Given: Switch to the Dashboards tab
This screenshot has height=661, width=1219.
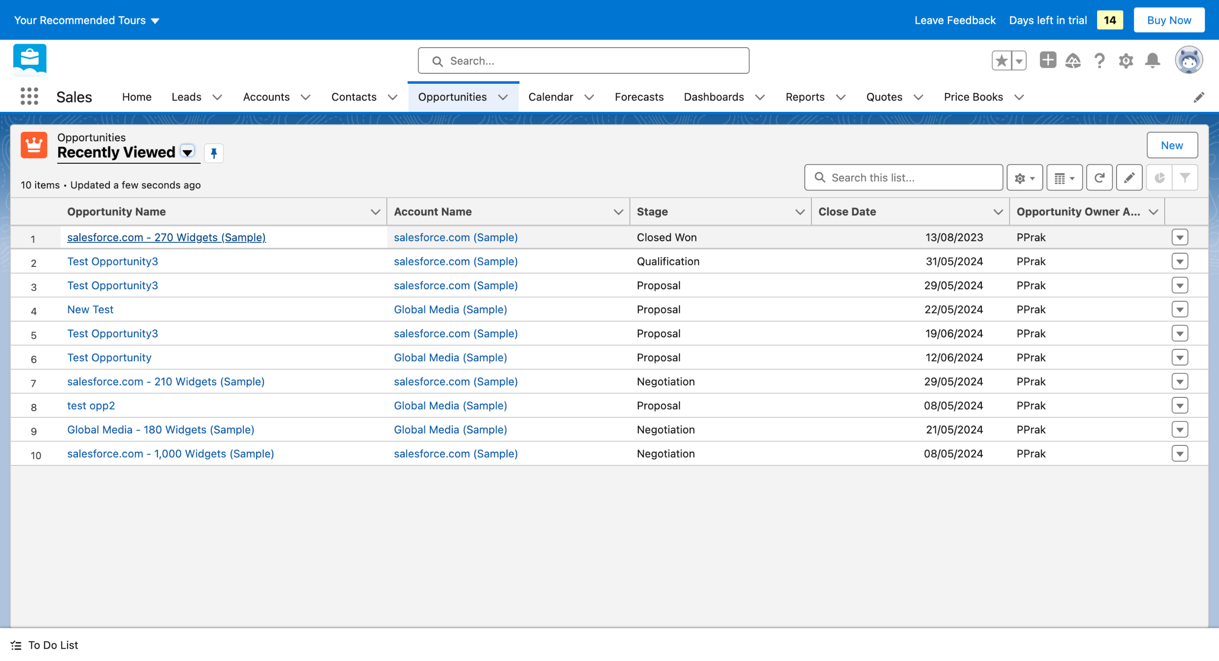Looking at the screenshot, I should point(714,97).
